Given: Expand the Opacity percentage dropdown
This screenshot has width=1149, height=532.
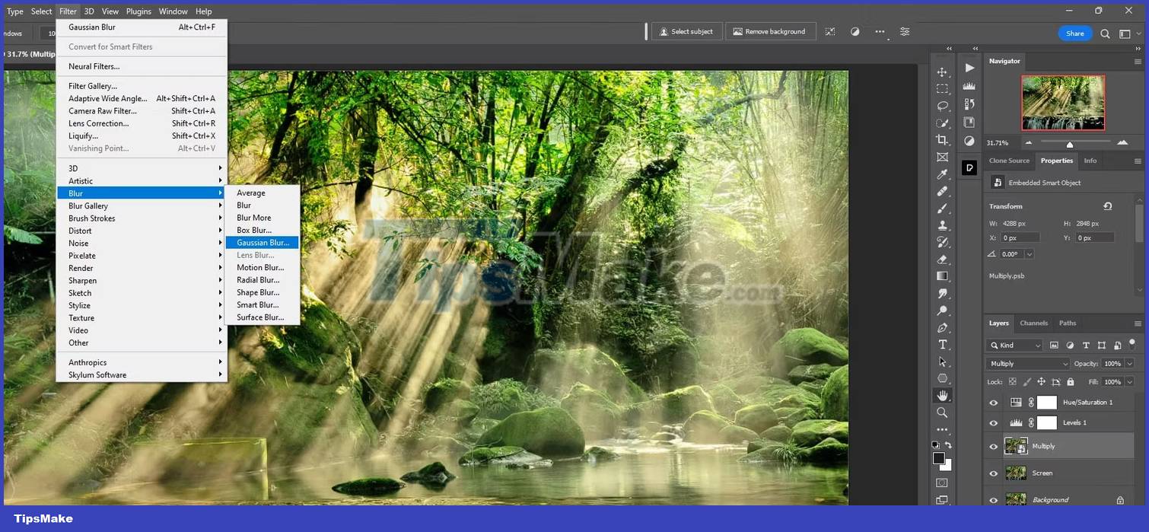Looking at the screenshot, I should point(1130,364).
